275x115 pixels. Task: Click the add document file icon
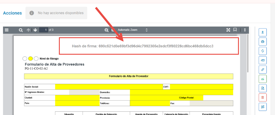click(x=263, y=88)
